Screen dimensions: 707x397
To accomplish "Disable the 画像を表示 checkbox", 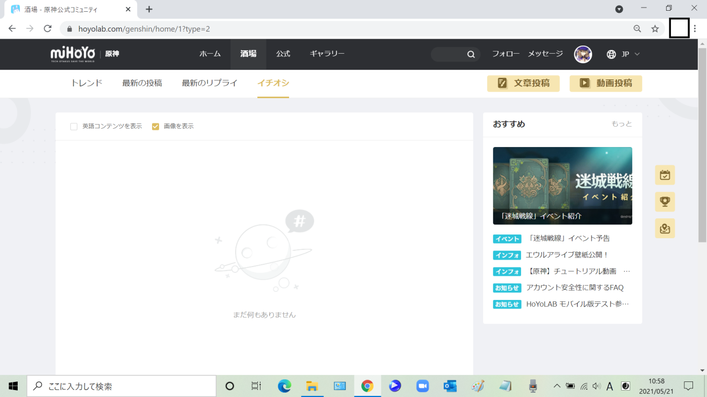I will click(155, 126).
